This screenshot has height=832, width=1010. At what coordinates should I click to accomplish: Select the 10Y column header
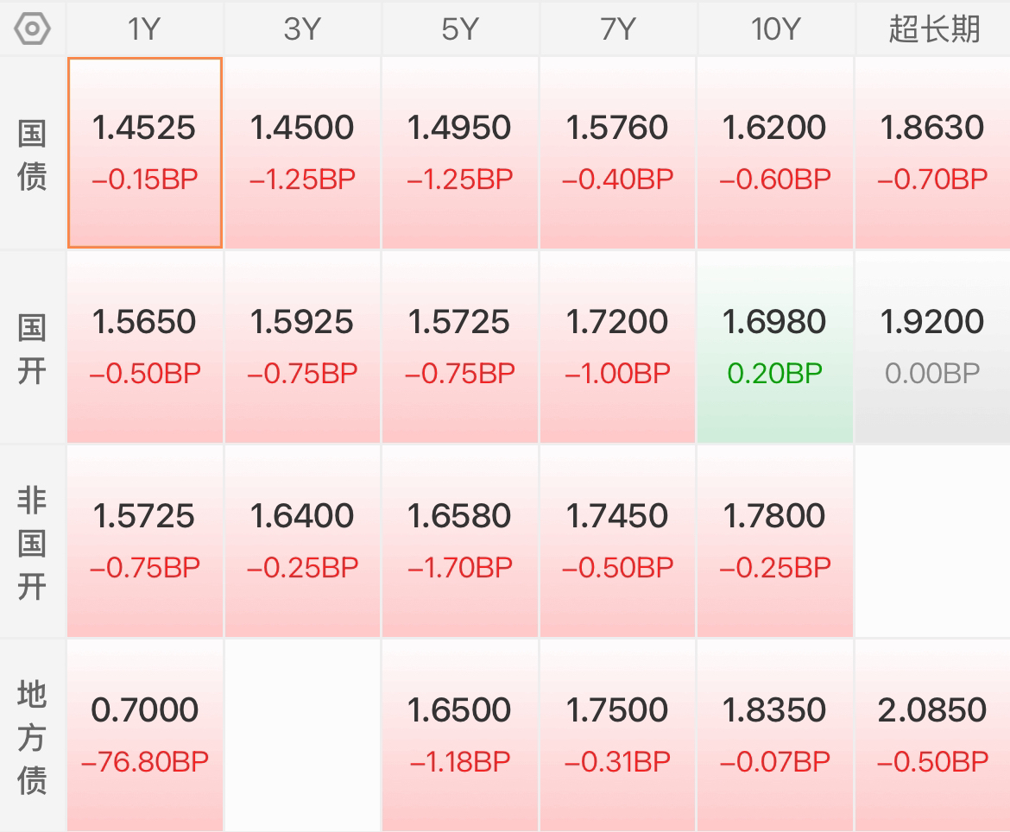[775, 29]
